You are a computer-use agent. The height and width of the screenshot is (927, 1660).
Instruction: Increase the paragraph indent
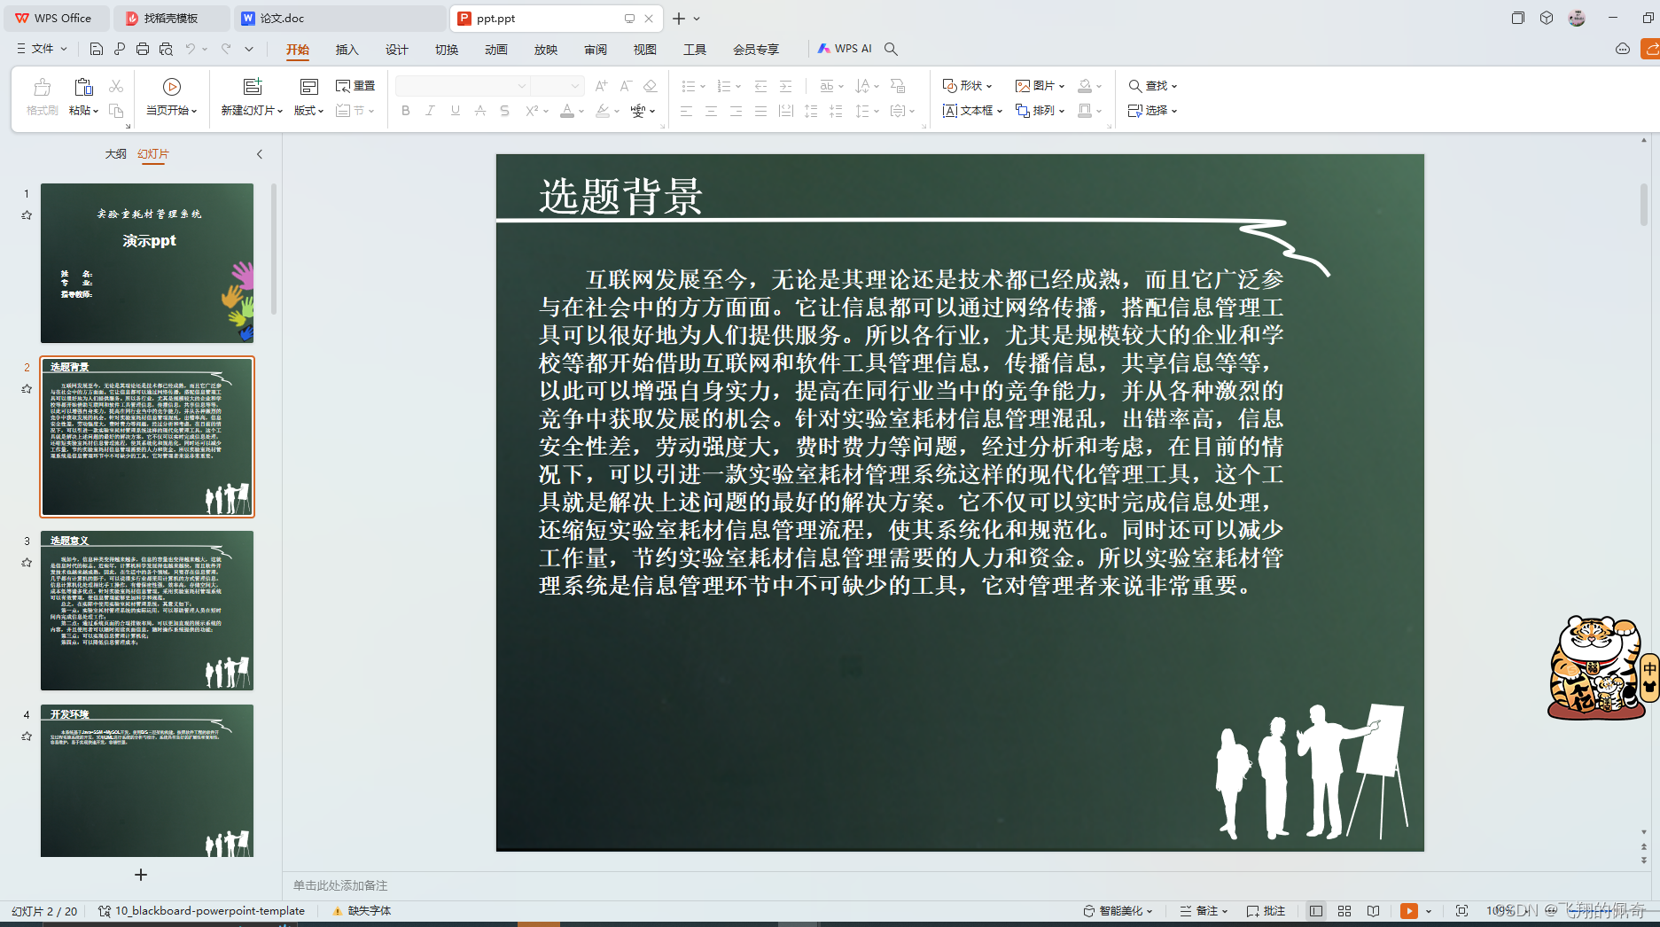coord(785,86)
